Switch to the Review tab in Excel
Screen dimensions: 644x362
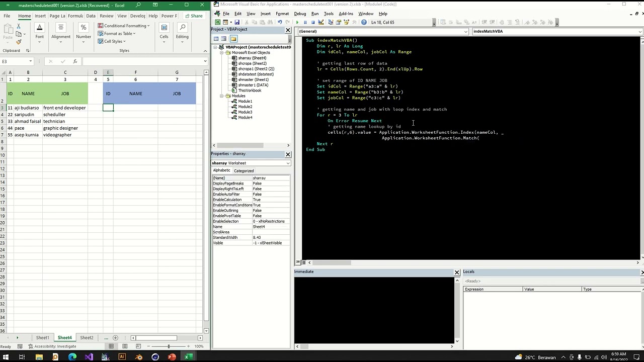106,16
